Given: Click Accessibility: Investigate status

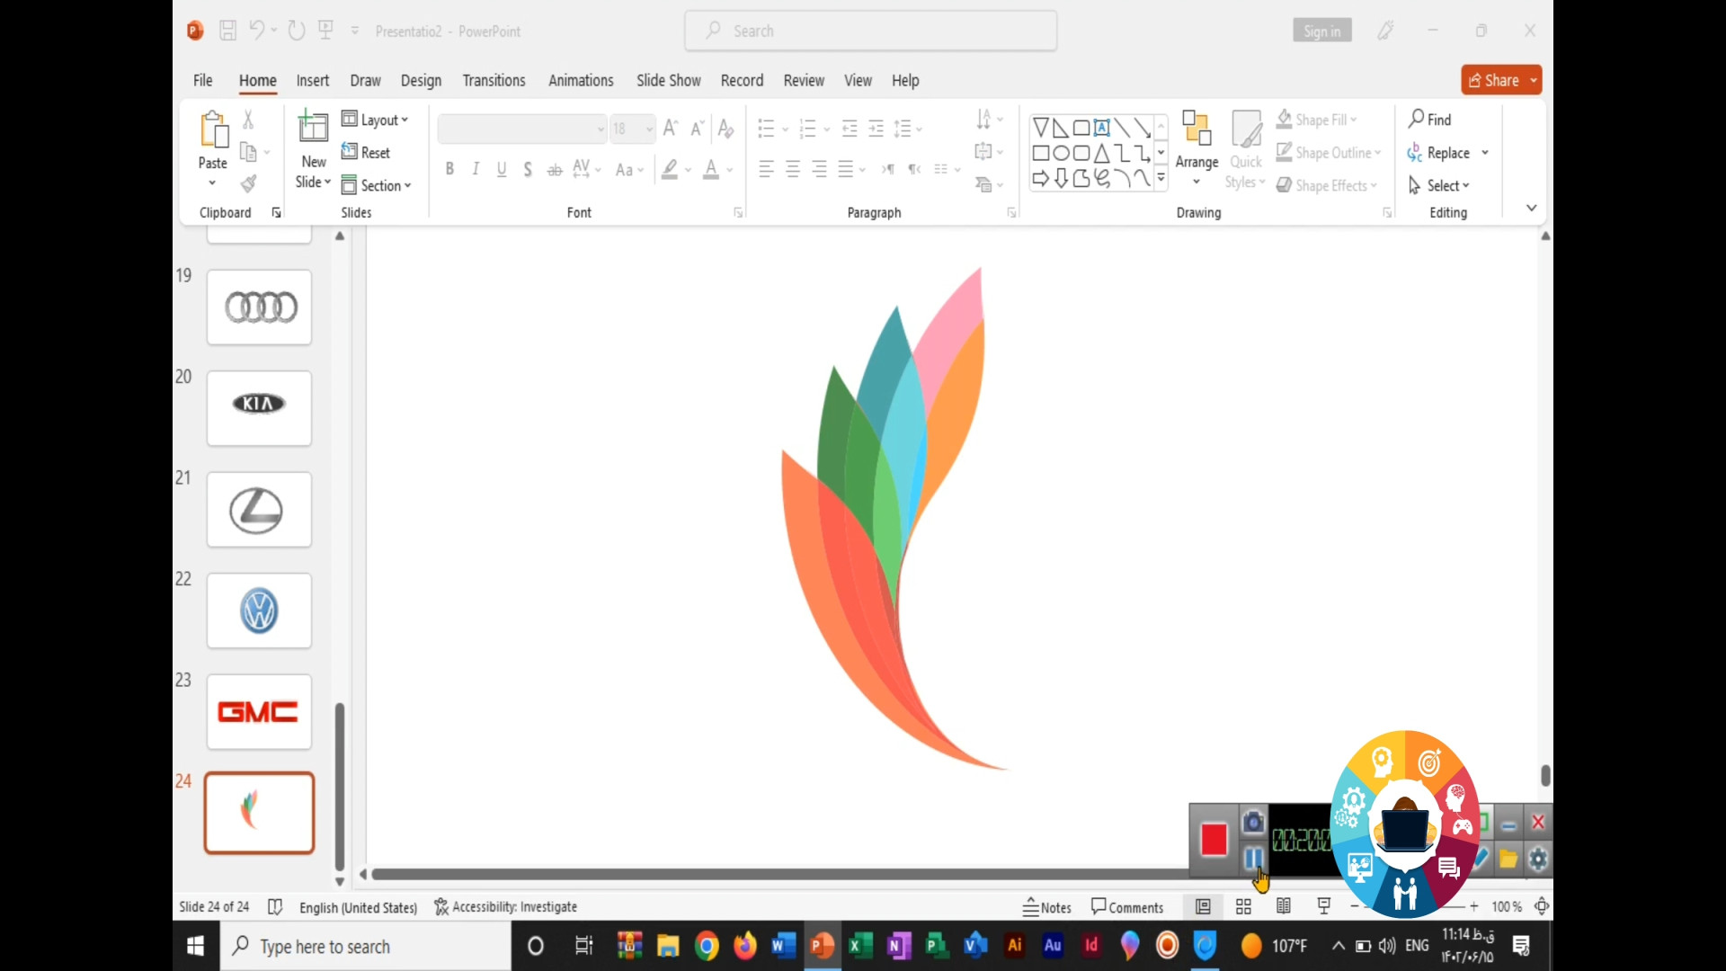Looking at the screenshot, I should pyautogui.click(x=505, y=907).
